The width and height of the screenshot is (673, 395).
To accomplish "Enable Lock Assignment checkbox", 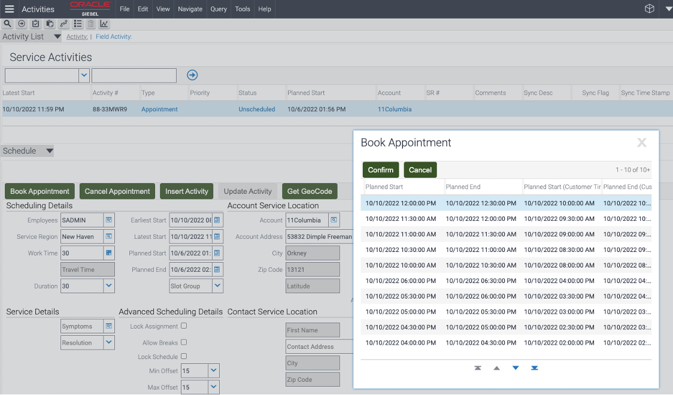I will 184,326.
